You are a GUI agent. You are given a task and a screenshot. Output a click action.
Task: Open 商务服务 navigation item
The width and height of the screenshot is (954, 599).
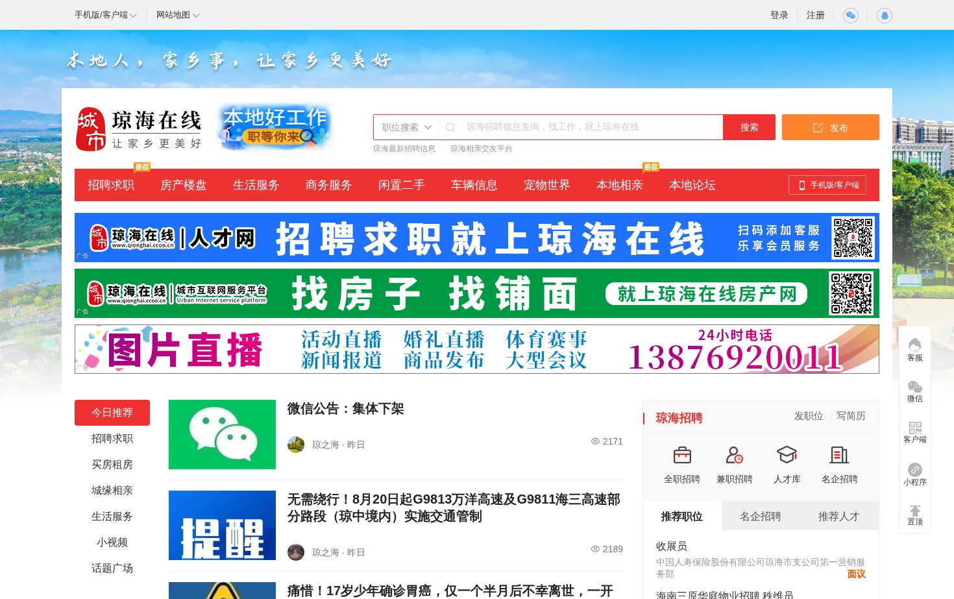click(329, 185)
